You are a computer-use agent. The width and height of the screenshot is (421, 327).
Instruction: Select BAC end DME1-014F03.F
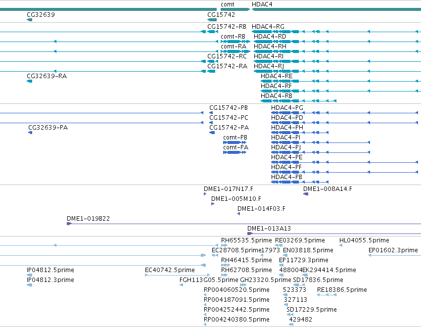click(261, 209)
